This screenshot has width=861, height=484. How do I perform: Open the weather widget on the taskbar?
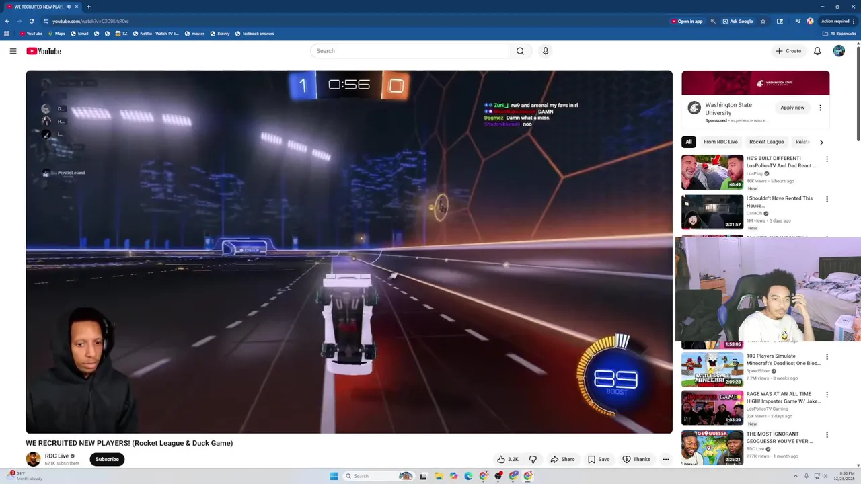[25, 476]
